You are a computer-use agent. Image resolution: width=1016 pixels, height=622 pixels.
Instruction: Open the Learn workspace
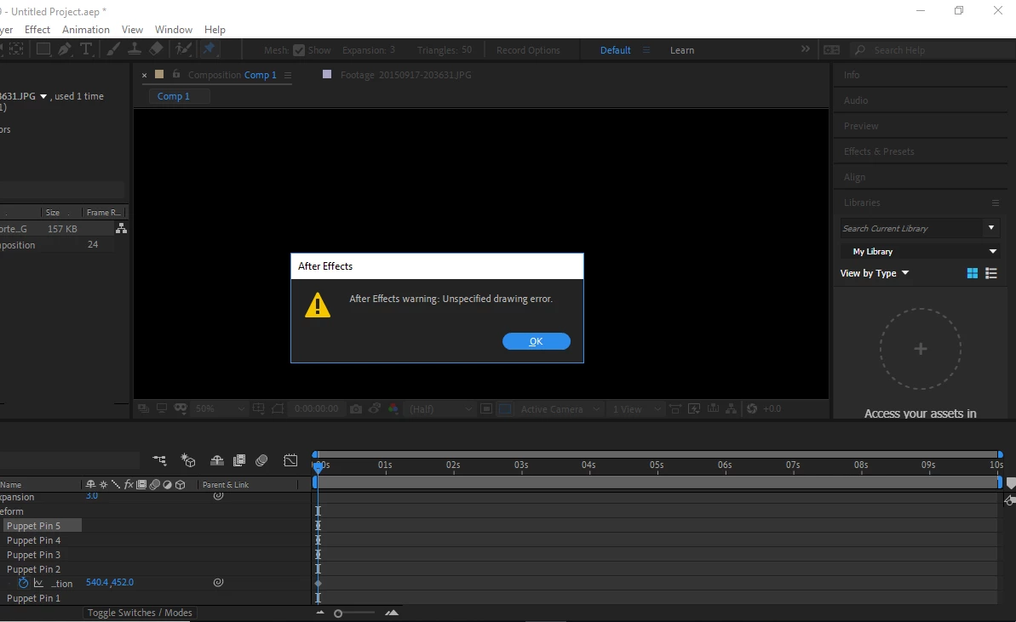click(681, 50)
